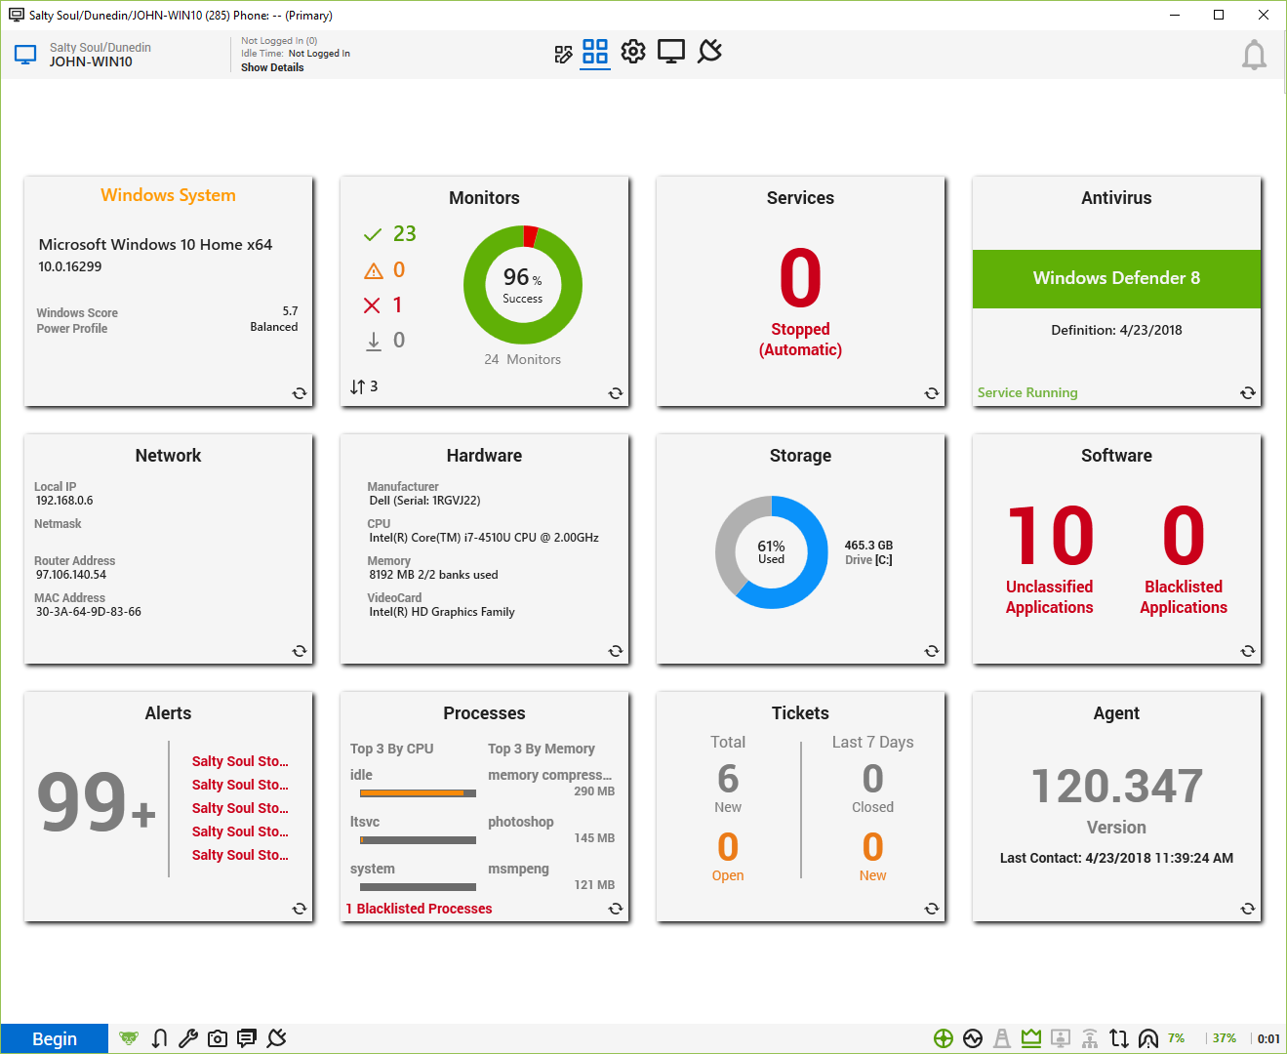1287x1054 pixels.
Task: Open the 1 Blacklisted Processes link
Action: (419, 909)
